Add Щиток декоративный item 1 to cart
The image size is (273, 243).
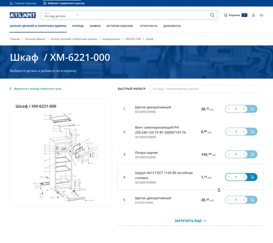point(252,109)
